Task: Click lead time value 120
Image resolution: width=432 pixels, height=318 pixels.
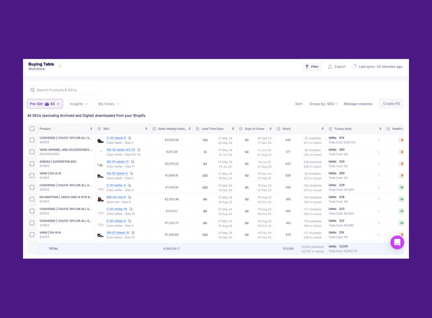Action: point(205,140)
